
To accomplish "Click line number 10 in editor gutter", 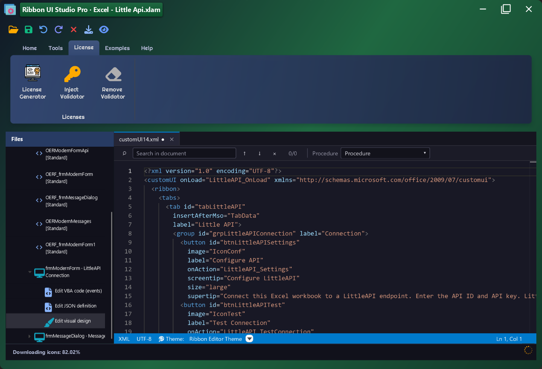I will [128, 251].
